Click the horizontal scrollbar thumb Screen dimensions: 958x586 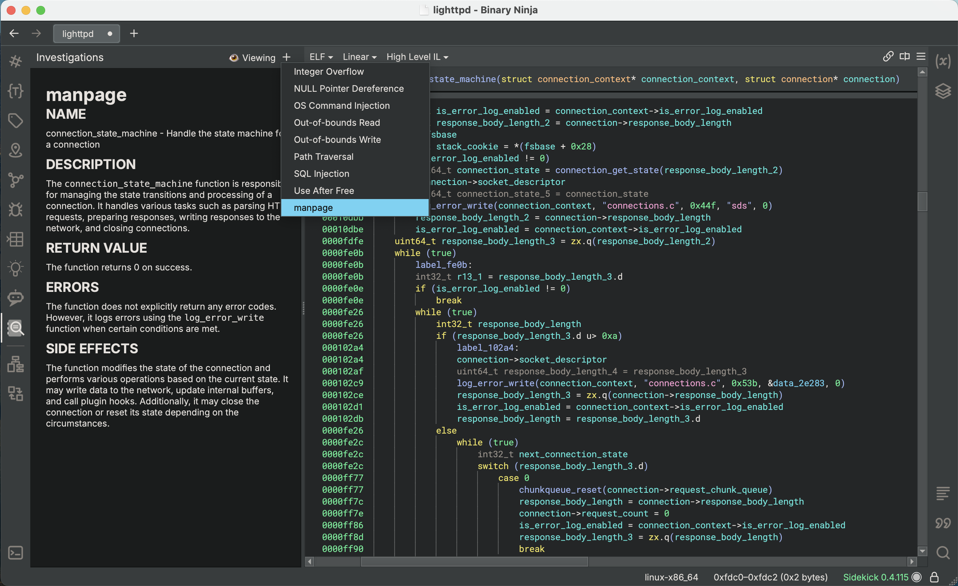coord(474,562)
